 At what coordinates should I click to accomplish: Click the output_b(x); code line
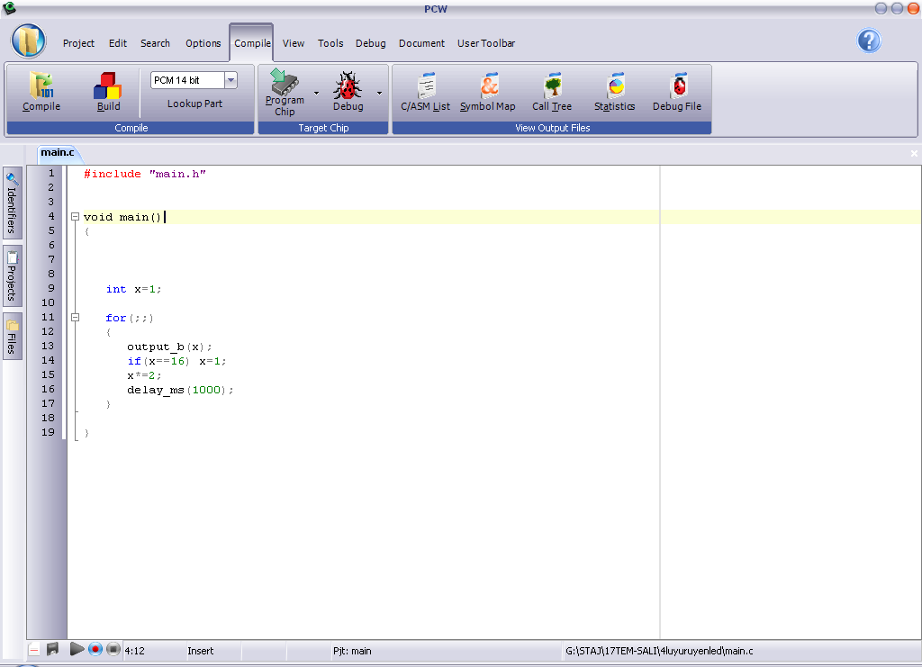tap(169, 347)
